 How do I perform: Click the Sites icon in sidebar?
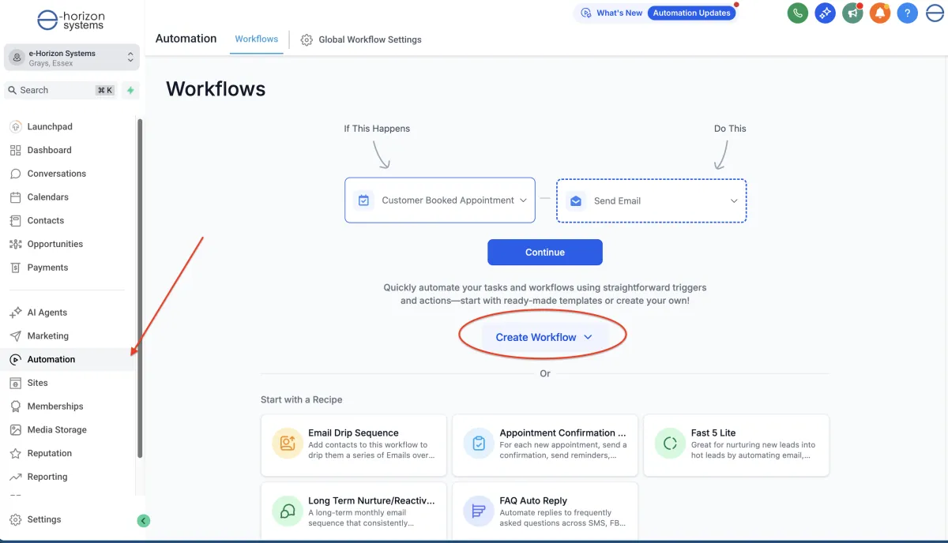click(x=16, y=383)
